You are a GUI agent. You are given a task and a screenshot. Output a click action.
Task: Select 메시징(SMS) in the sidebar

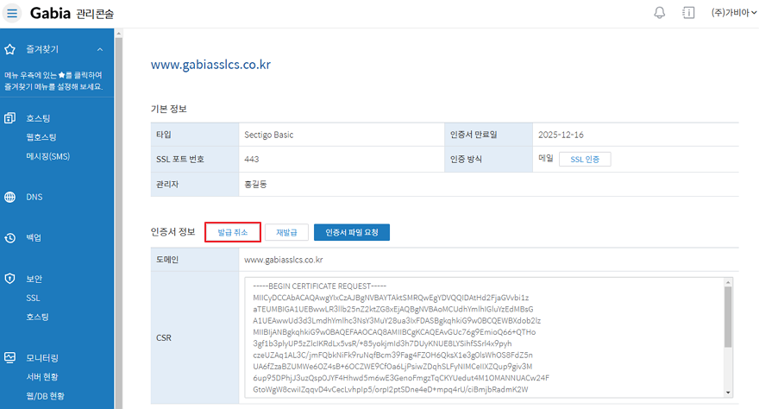48,156
